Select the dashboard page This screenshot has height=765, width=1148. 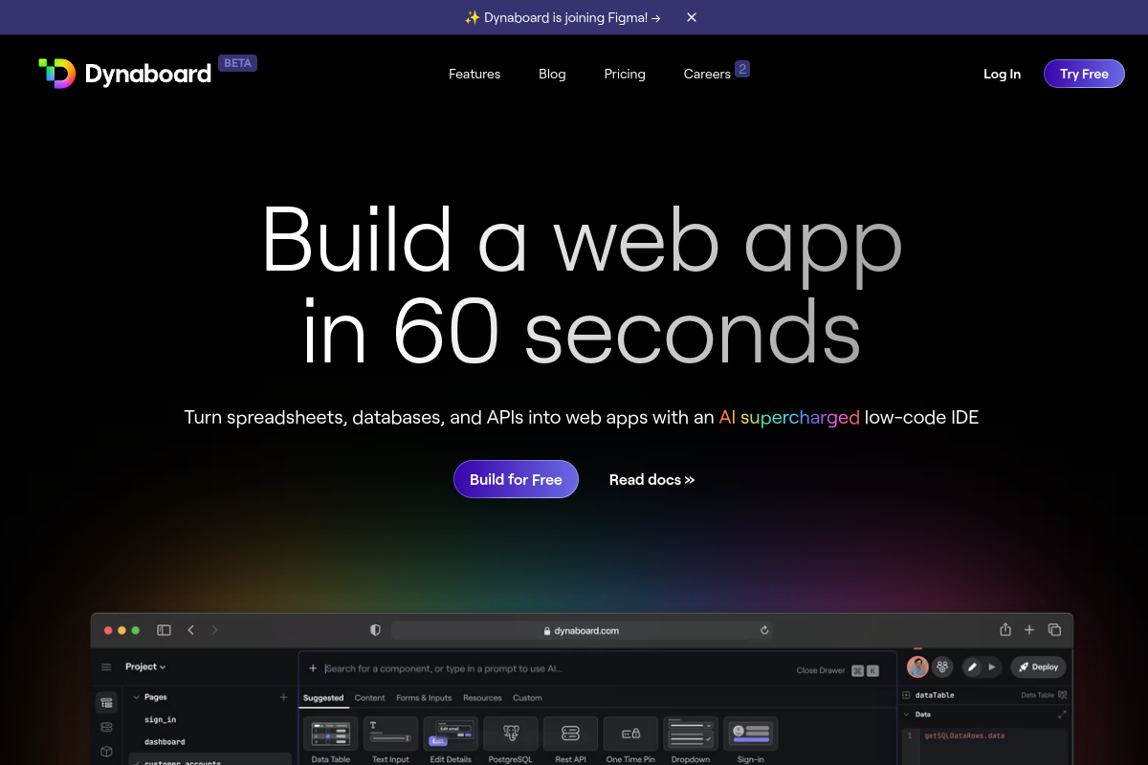click(165, 741)
